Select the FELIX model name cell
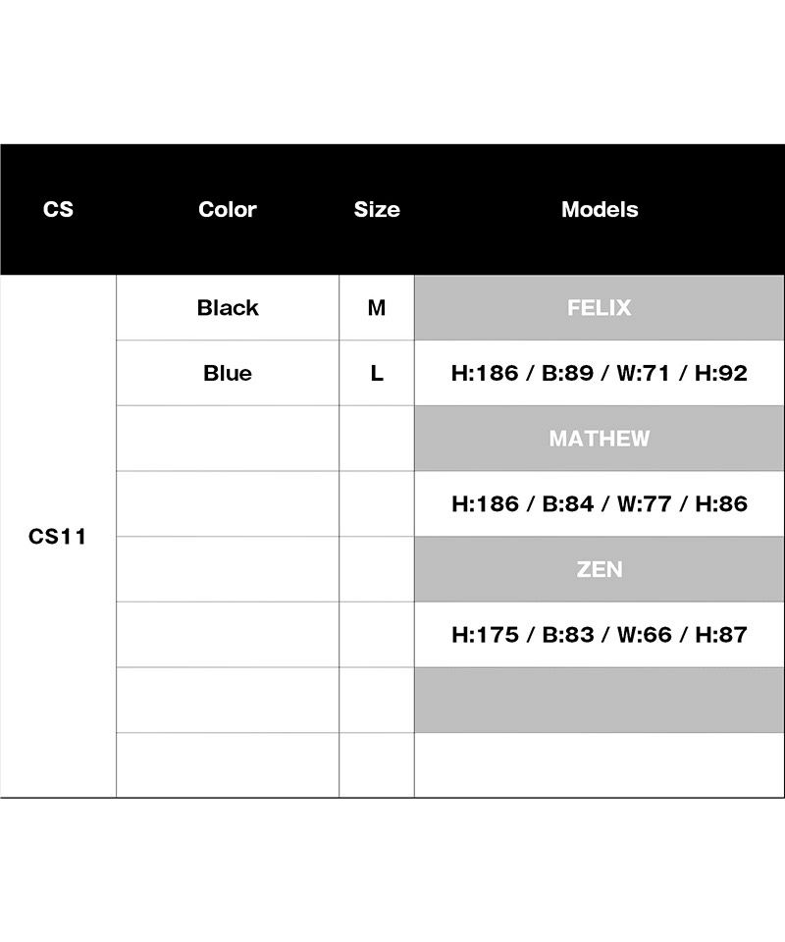The height and width of the screenshot is (942, 785). (x=599, y=308)
